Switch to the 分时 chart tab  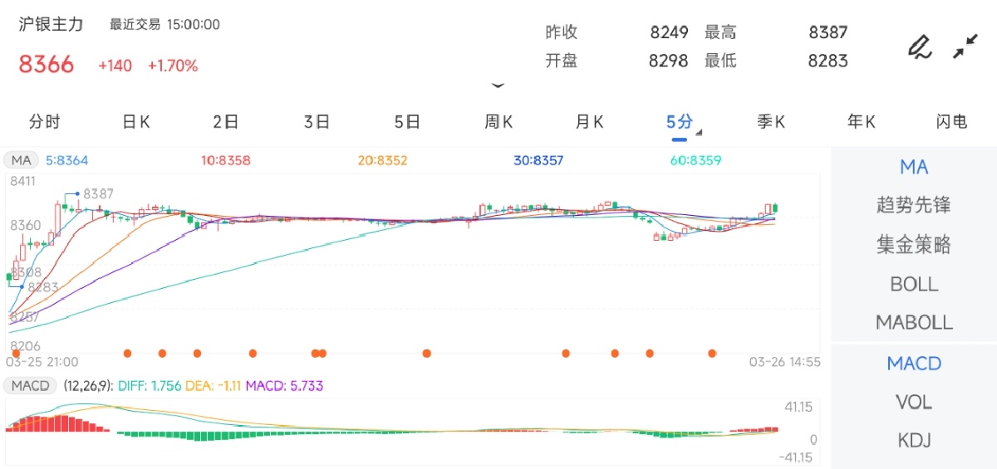[x=44, y=122]
